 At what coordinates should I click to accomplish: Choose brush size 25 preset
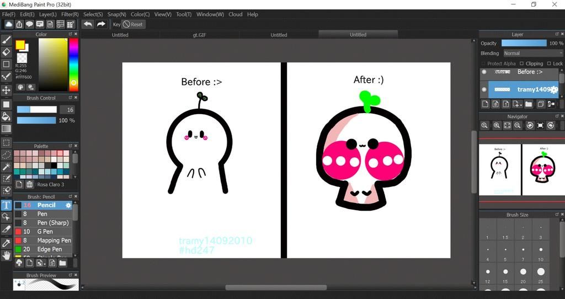point(541,271)
